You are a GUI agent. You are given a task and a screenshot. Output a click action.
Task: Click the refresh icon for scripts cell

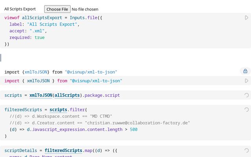[x=246, y=95]
